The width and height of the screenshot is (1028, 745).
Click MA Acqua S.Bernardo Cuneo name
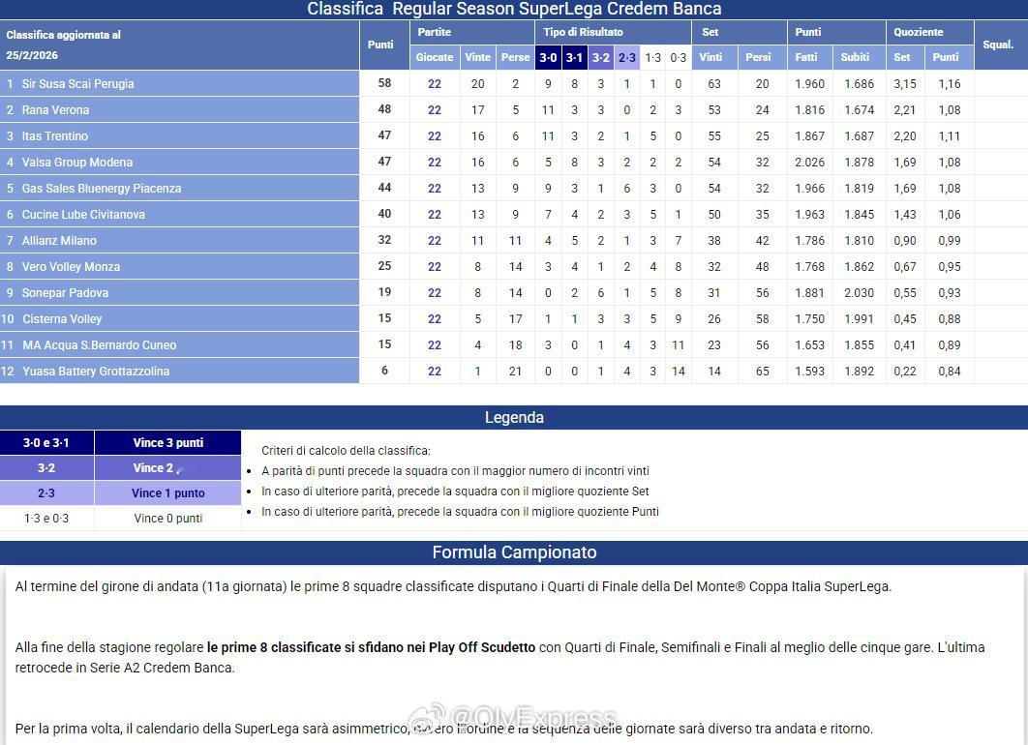tap(99, 344)
